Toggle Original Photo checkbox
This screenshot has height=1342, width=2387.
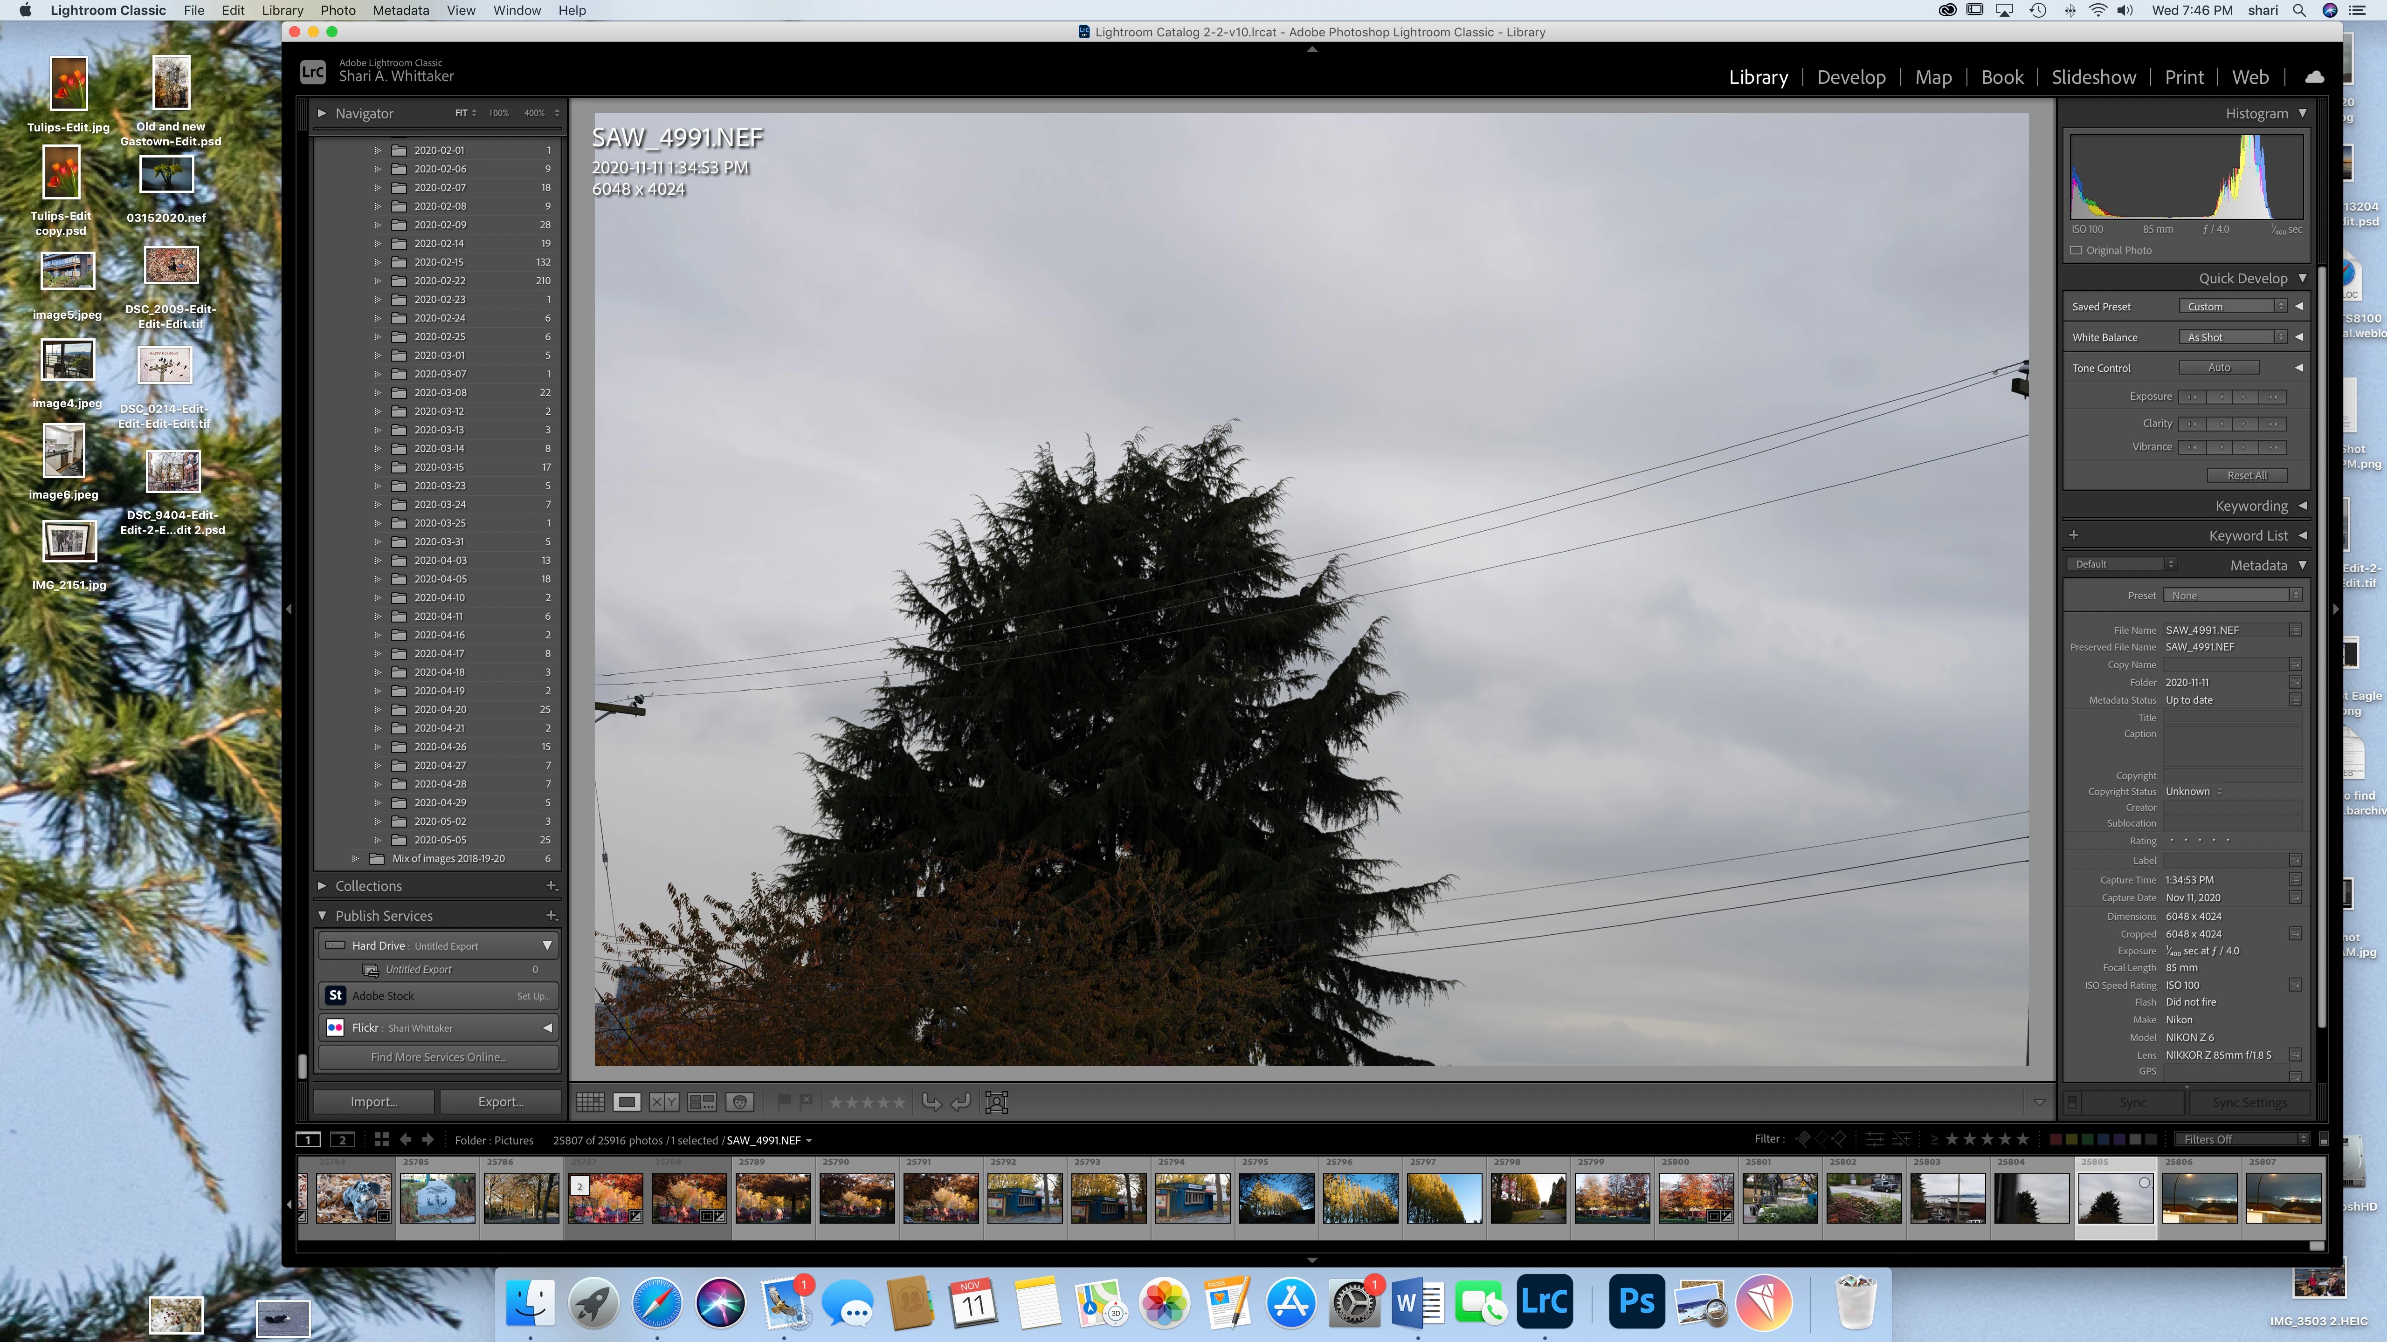pyautogui.click(x=2077, y=250)
